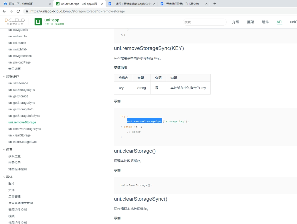Image resolution: width=297 pixels, height=224 pixels.
Task: Open 图片 in sidebar
Action: tap(11, 184)
